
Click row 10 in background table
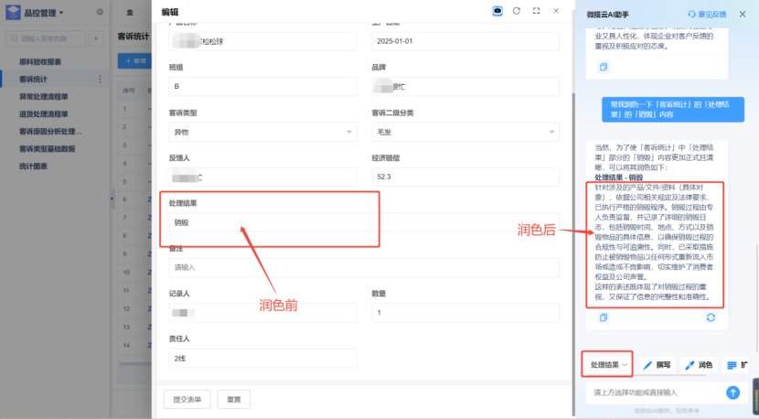click(135, 273)
